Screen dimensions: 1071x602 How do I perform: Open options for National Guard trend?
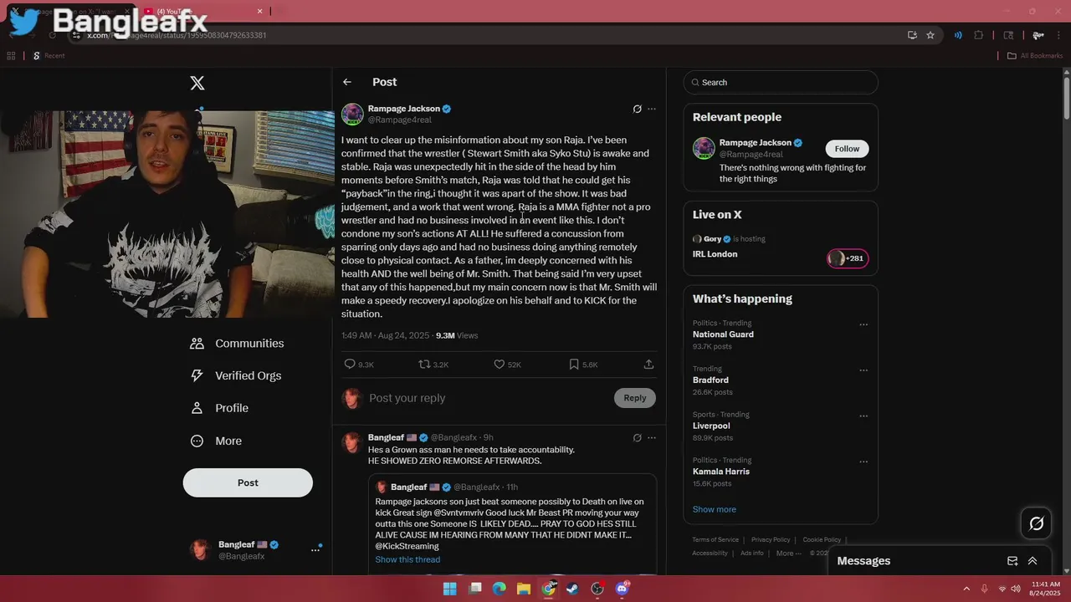tap(863, 324)
